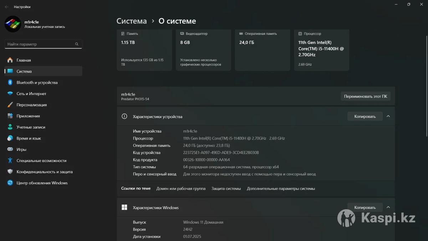
Task: Open the m1r4c1e account avatar
Action: tap(12, 24)
